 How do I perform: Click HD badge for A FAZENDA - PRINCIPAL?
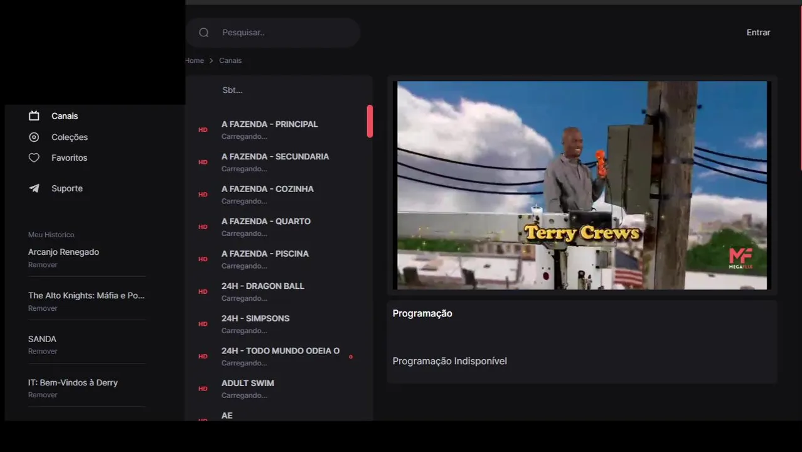pyautogui.click(x=203, y=130)
